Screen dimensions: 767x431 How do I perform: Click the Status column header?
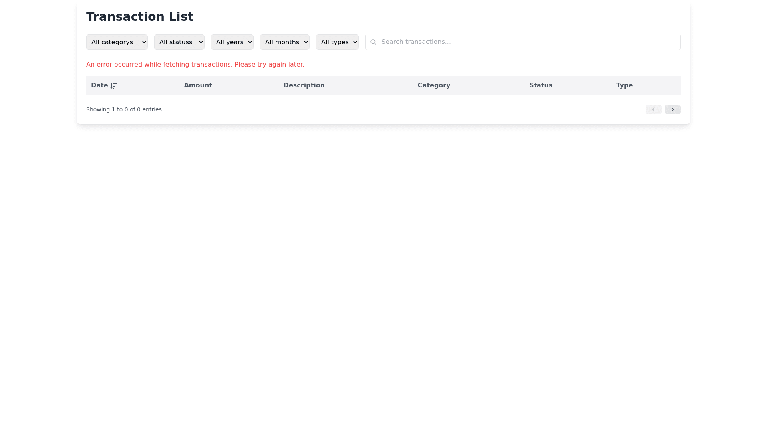tap(540, 85)
